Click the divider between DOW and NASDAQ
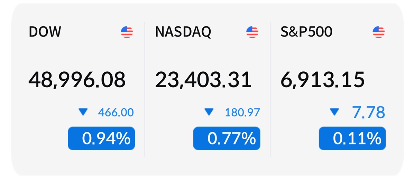Screen dimensions: 415x190 coord(145,90)
